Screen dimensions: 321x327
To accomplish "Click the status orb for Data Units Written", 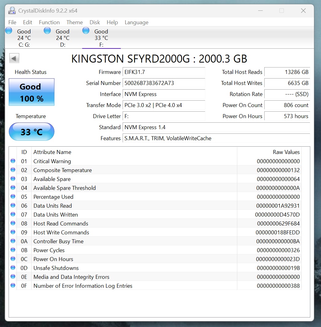I will pyautogui.click(x=13, y=214).
